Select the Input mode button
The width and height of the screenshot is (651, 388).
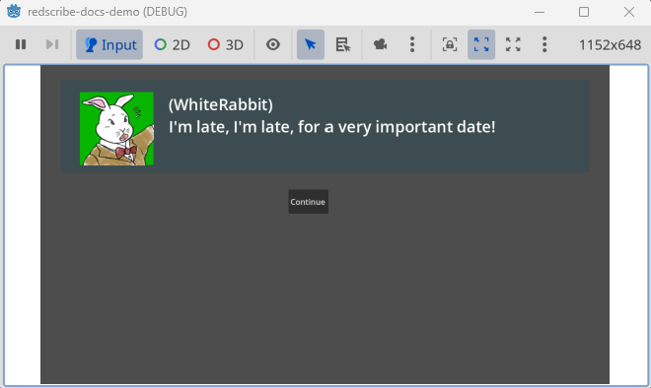tap(109, 44)
